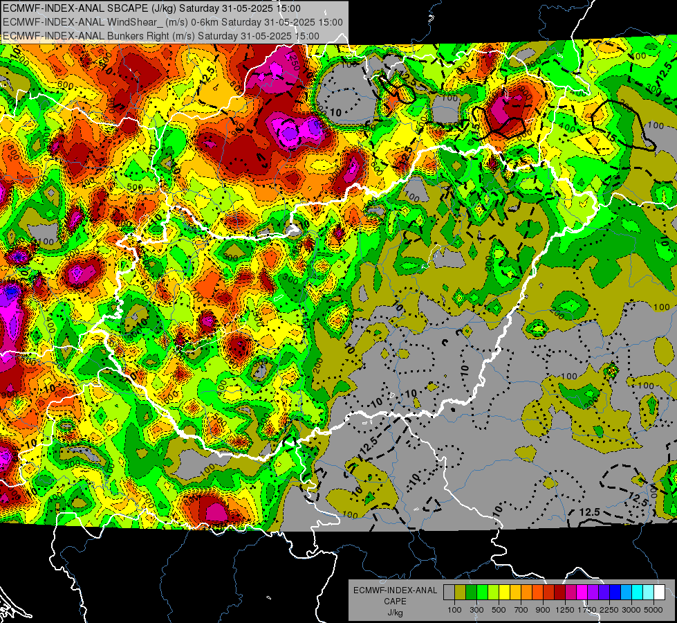677x623 pixels.
Task: Select the olive swatch in CAPE legend
Action: pos(461,593)
